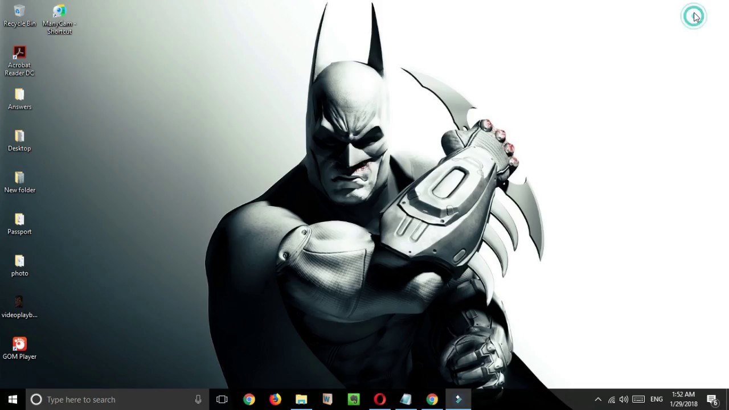Open Firefox from the taskbar

point(275,399)
